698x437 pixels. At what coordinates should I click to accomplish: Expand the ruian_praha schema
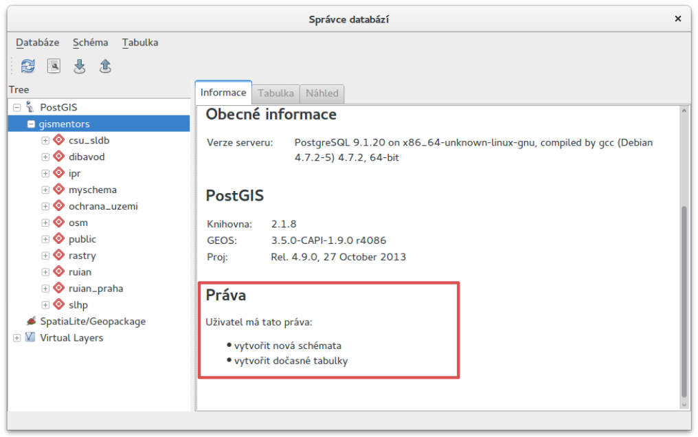click(45, 289)
